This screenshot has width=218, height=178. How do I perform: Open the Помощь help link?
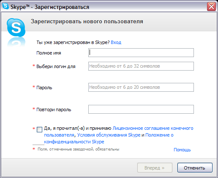click(x=182, y=150)
